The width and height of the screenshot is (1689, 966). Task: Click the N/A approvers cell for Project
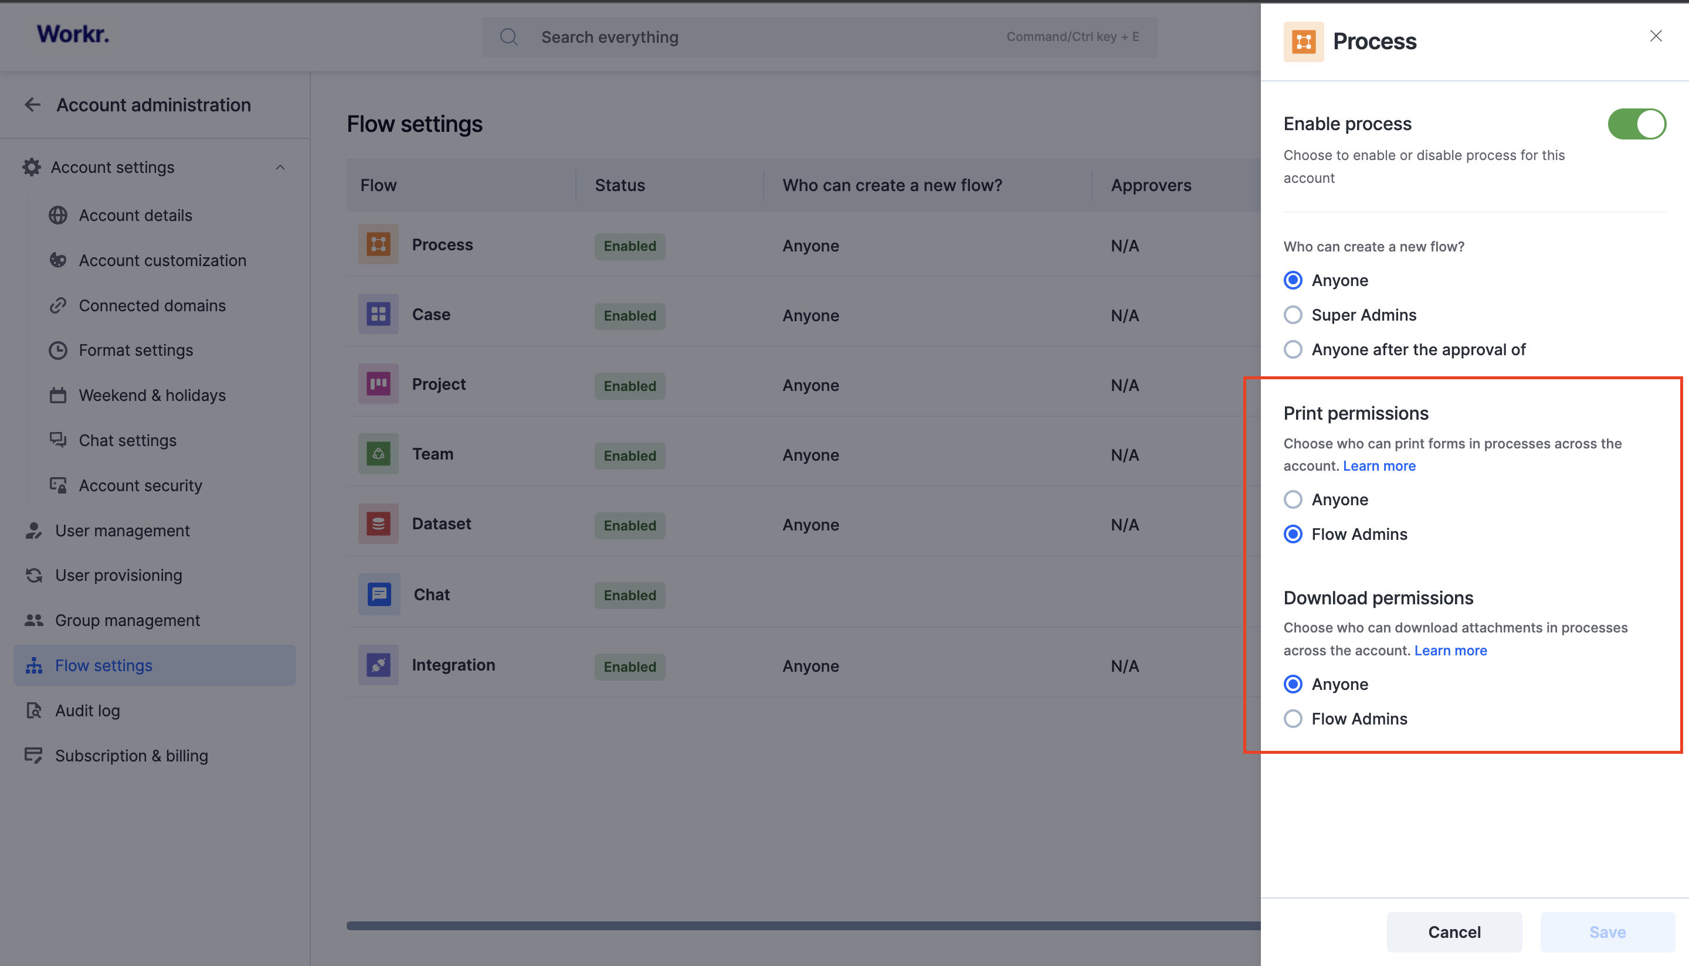click(1125, 385)
